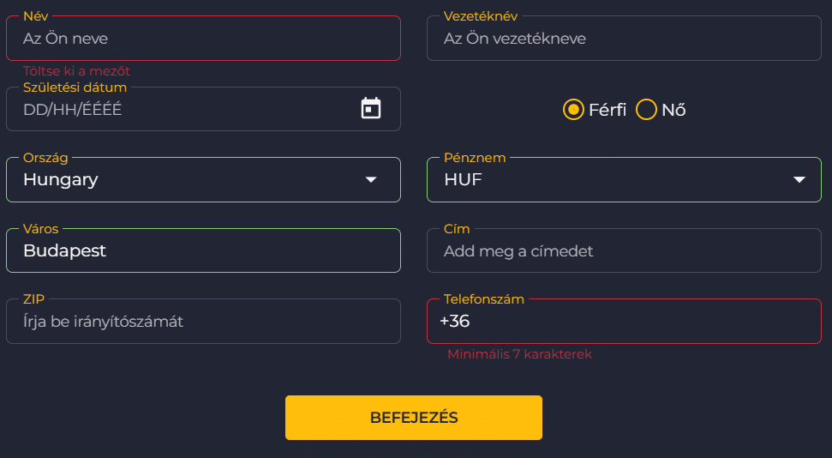The image size is (832, 458).
Task: Focus the Vezetéknév input field
Action: 624,39
